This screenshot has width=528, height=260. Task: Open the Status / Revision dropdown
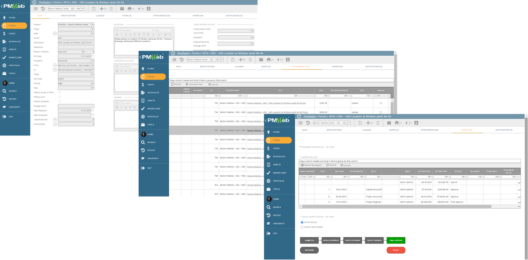pos(83,51)
